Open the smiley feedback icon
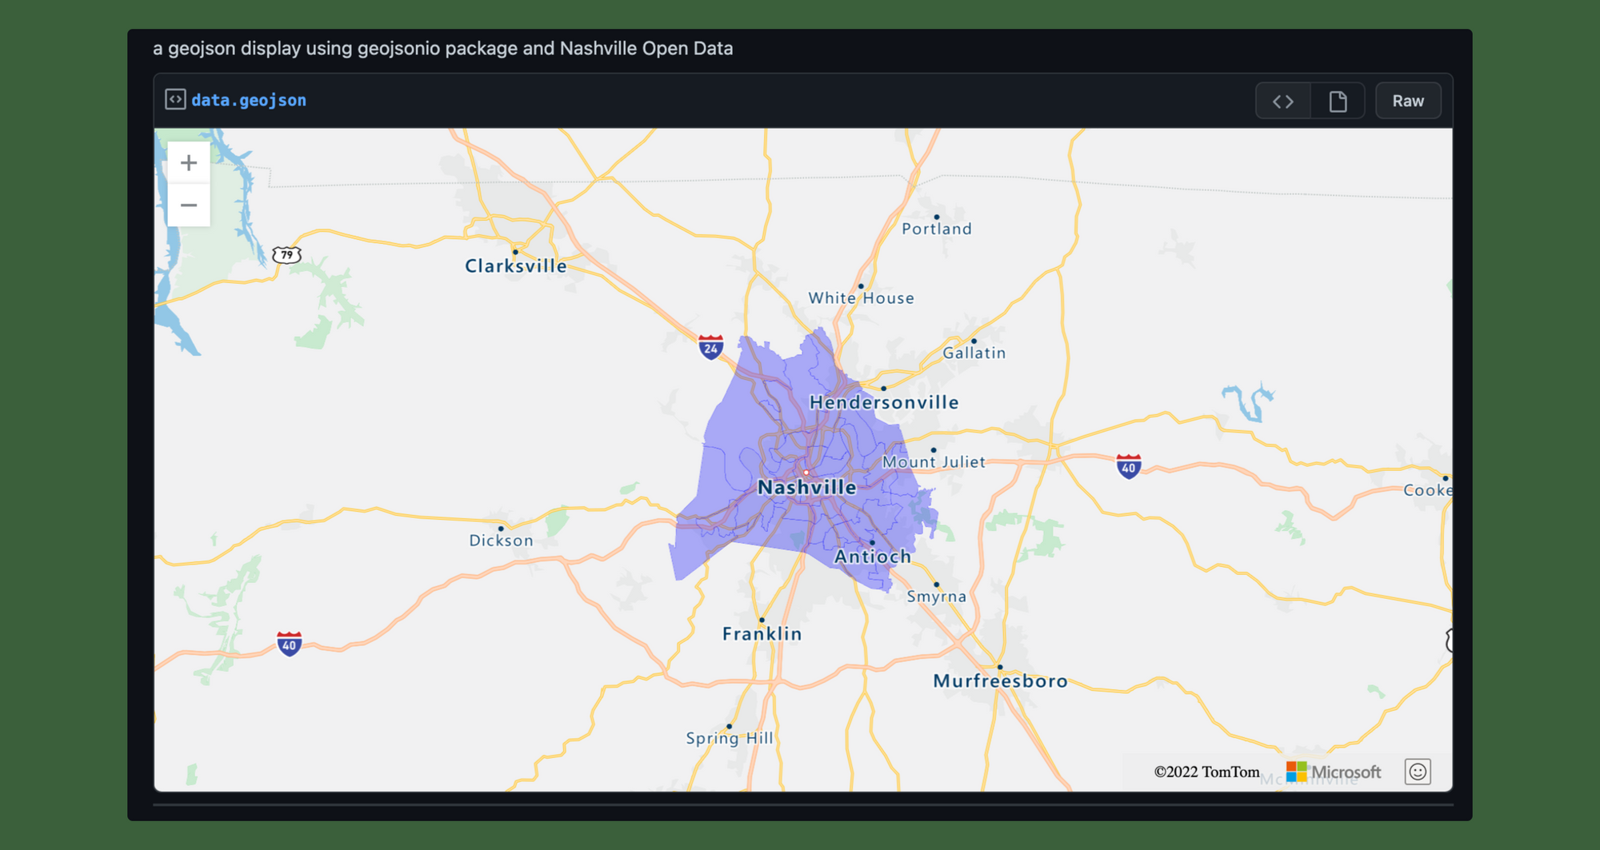 pos(1418,772)
